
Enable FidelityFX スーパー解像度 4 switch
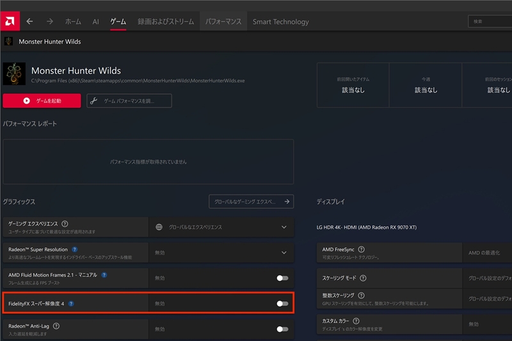[282, 303]
